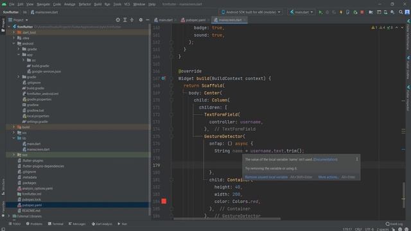Viewport: 411px width, 231px height.
Task: Open Project panel gear options
Action: coord(141,20)
